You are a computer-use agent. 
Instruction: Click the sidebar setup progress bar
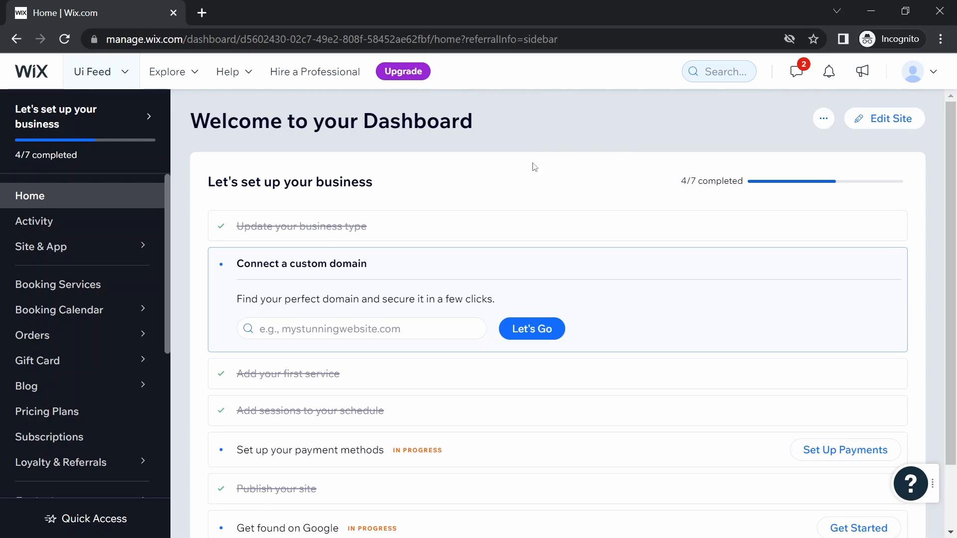pos(85,140)
